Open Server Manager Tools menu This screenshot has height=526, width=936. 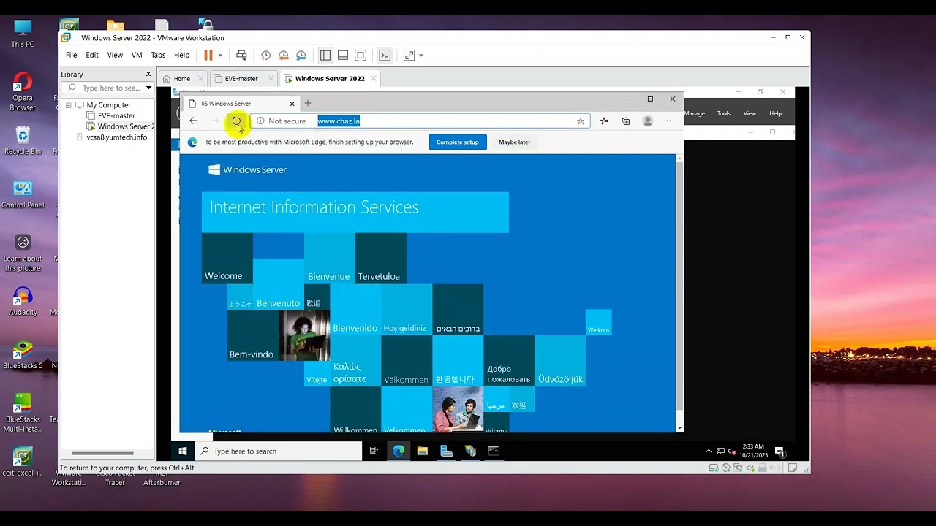pos(724,113)
